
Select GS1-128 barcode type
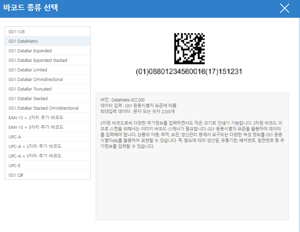(48, 31)
